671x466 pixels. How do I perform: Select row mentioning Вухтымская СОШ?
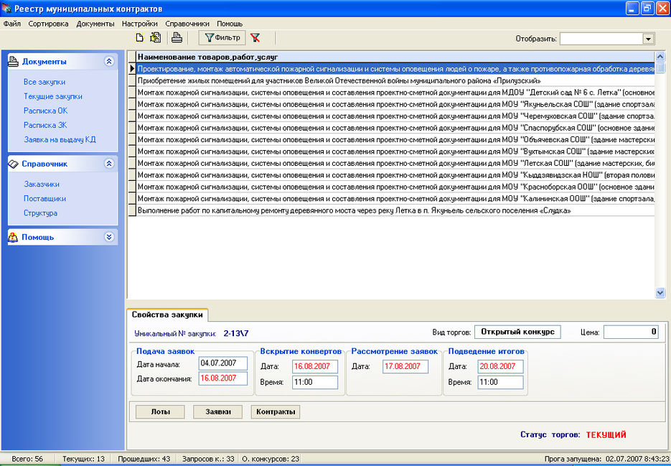pyautogui.click(x=395, y=152)
